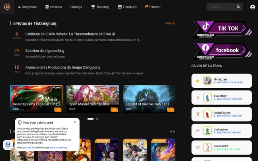Open haochen72 profile card
This screenshot has height=161, width=258.
[222, 148]
